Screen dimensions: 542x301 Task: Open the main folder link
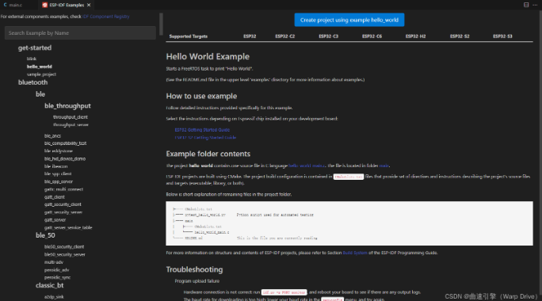[384, 166]
